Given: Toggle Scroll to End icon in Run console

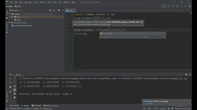Looking at the screenshot, I should (x=14, y=90).
